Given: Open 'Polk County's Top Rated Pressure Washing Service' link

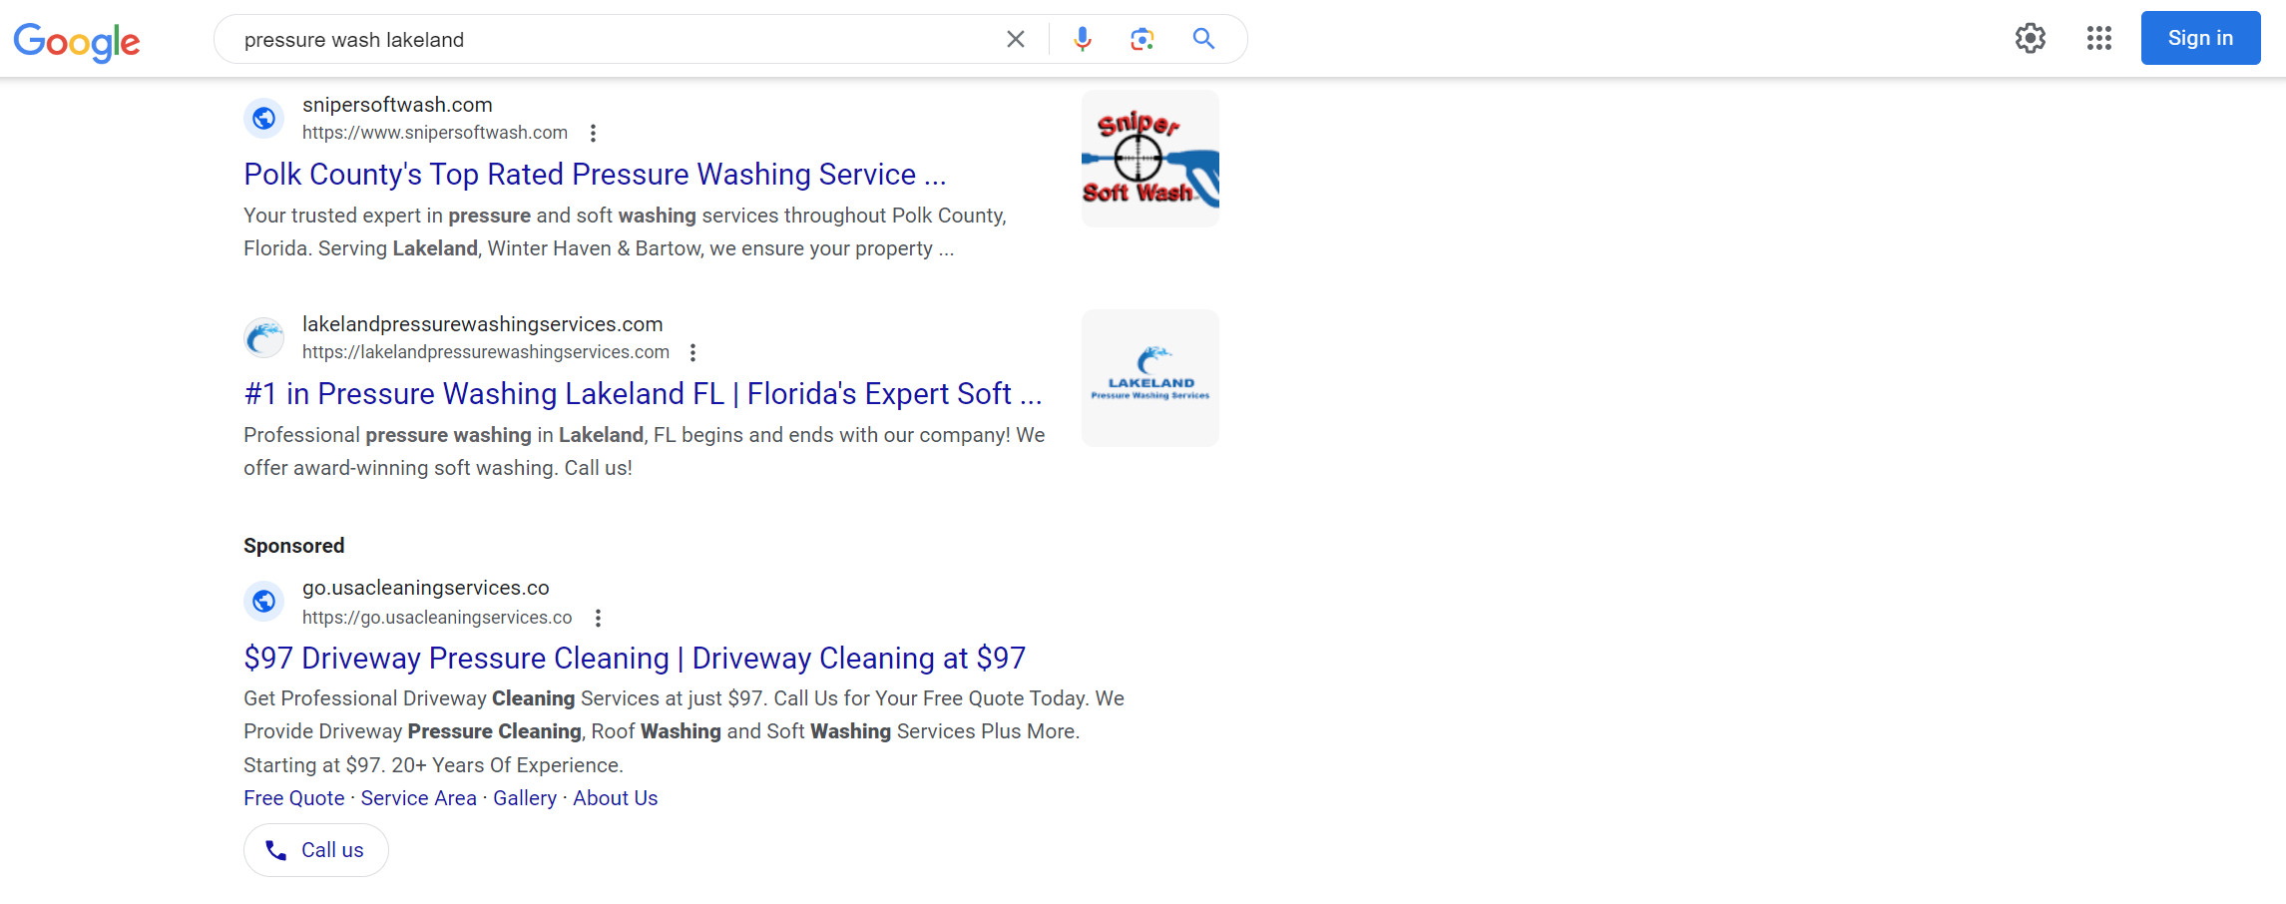Looking at the screenshot, I should click(595, 175).
